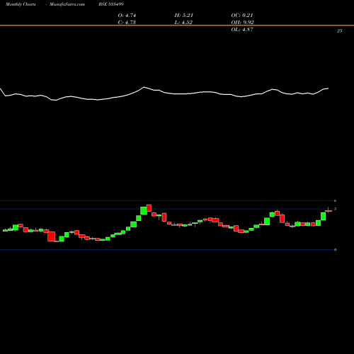Screen dimensions: 354x354
Task: Click the price axis label 25
Action: click(339, 31)
